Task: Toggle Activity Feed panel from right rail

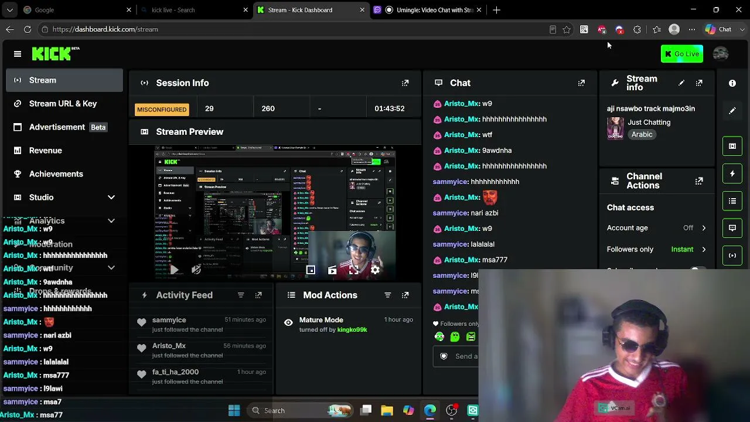Action: 732,173
